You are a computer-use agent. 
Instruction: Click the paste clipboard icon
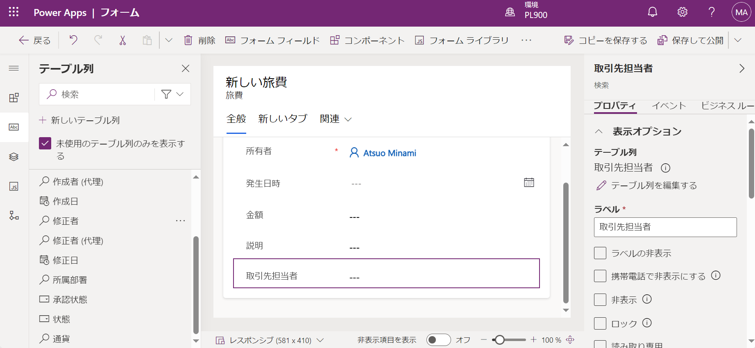pyautogui.click(x=147, y=40)
